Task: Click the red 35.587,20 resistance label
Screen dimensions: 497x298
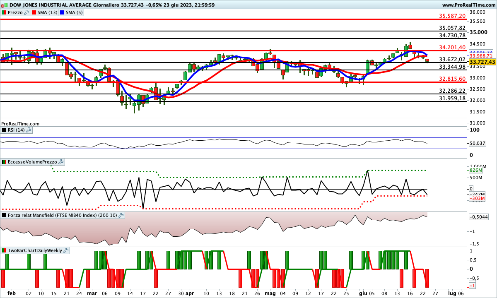Action: 452,16
